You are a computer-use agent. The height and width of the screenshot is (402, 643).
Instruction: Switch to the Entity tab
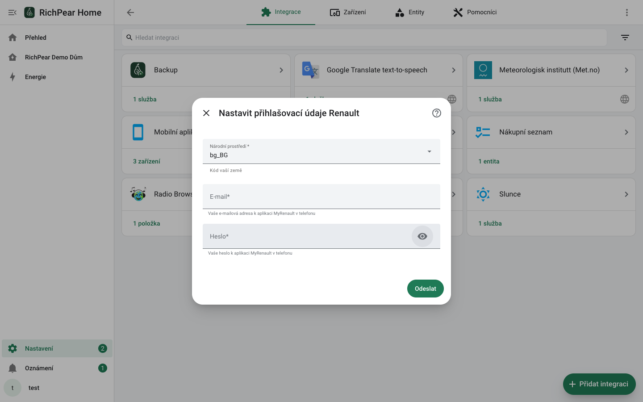click(x=409, y=12)
